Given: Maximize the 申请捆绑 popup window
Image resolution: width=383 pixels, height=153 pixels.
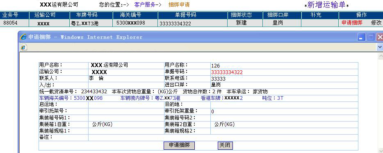Looking at the screenshot, I should click(x=371, y=38).
